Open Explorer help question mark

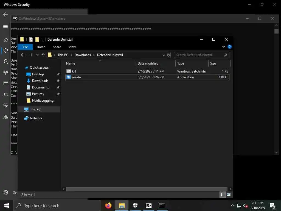(x=230, y=47)
